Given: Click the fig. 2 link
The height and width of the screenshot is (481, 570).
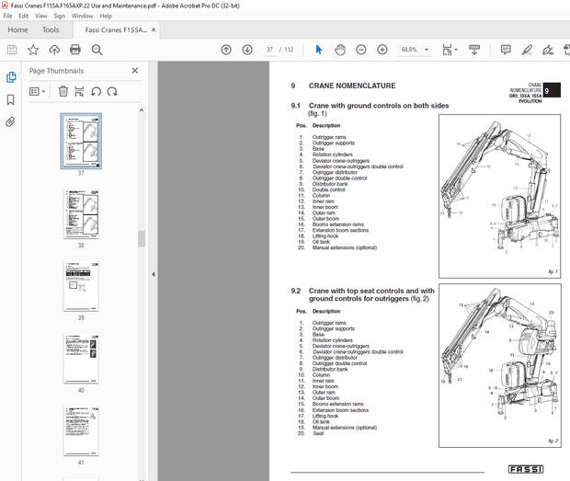Looking at the screenshot, I should pos(420,298).
